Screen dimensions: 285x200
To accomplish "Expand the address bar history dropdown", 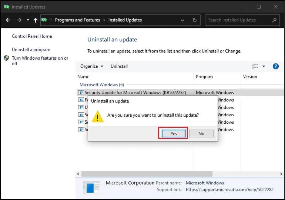I will (x=182, y=20).
